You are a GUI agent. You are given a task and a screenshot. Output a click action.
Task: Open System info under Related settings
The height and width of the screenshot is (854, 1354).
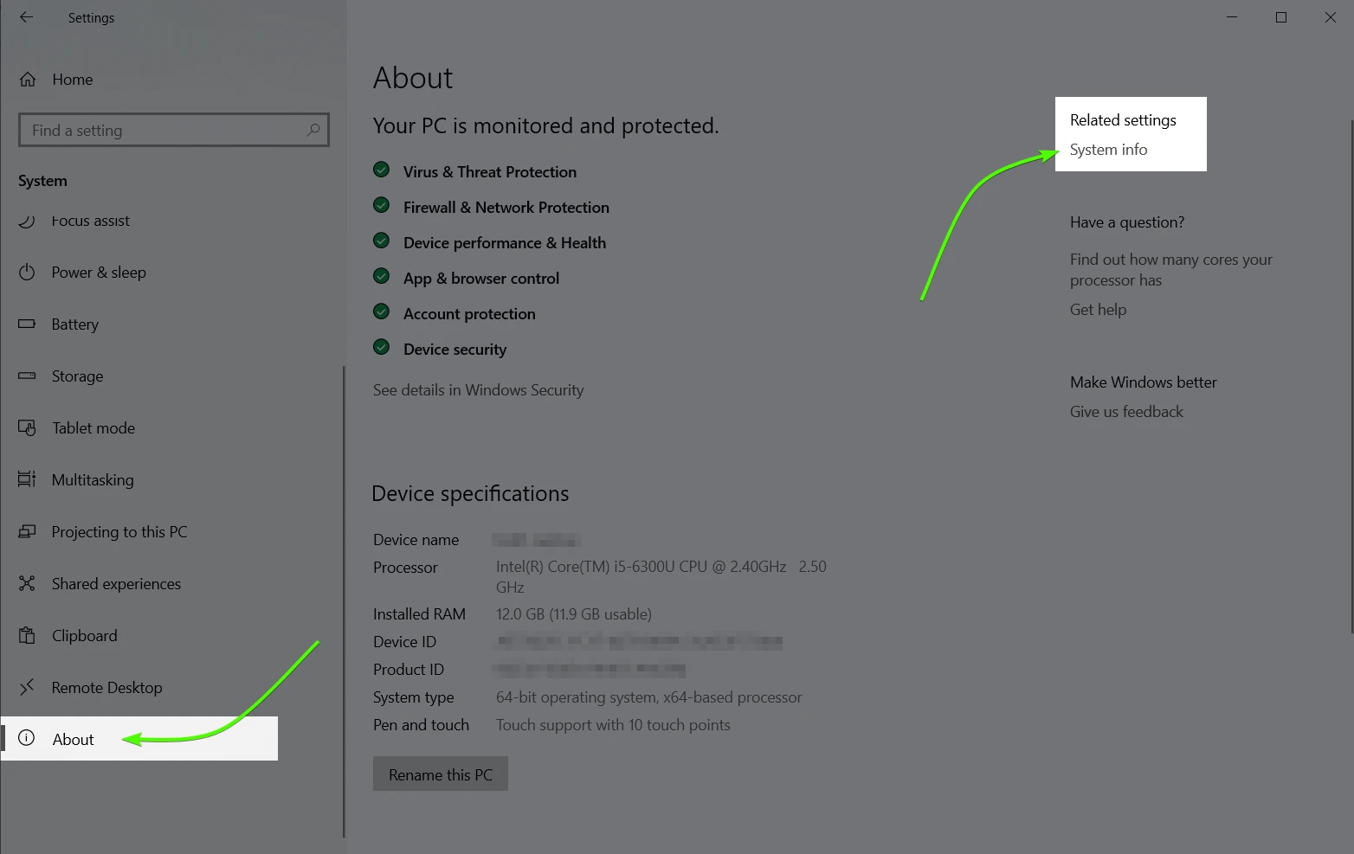[1108, 149]
